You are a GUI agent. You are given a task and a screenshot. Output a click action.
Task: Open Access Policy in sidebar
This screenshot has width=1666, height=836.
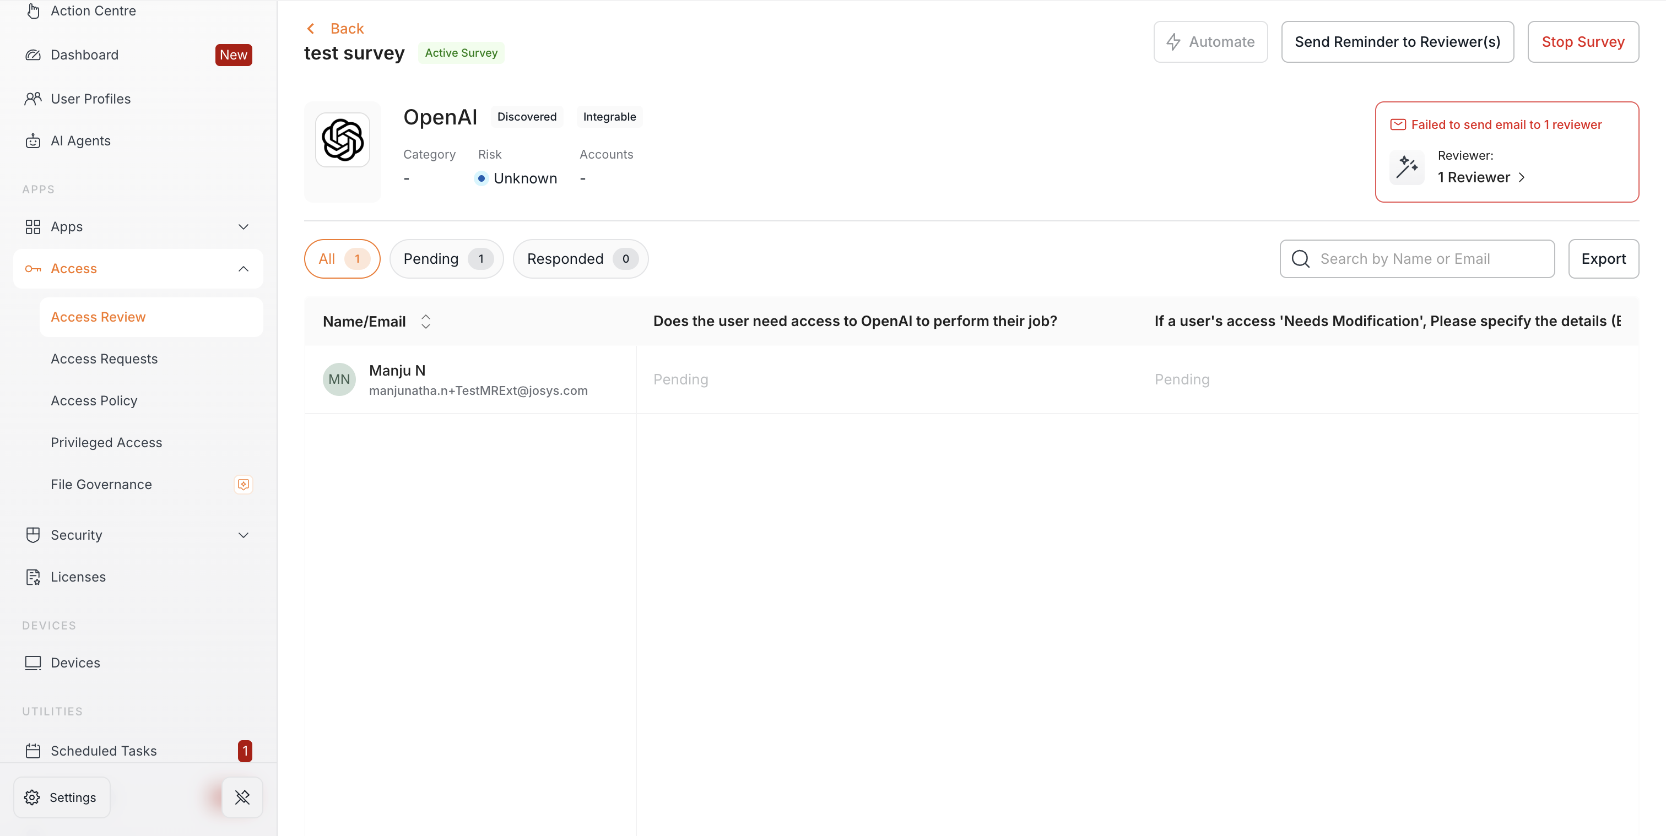click(94, 401)
